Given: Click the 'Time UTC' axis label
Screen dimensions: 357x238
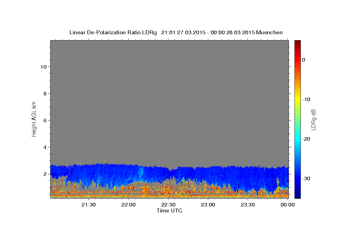Looking at the screenshot, I should pos(169,211).
